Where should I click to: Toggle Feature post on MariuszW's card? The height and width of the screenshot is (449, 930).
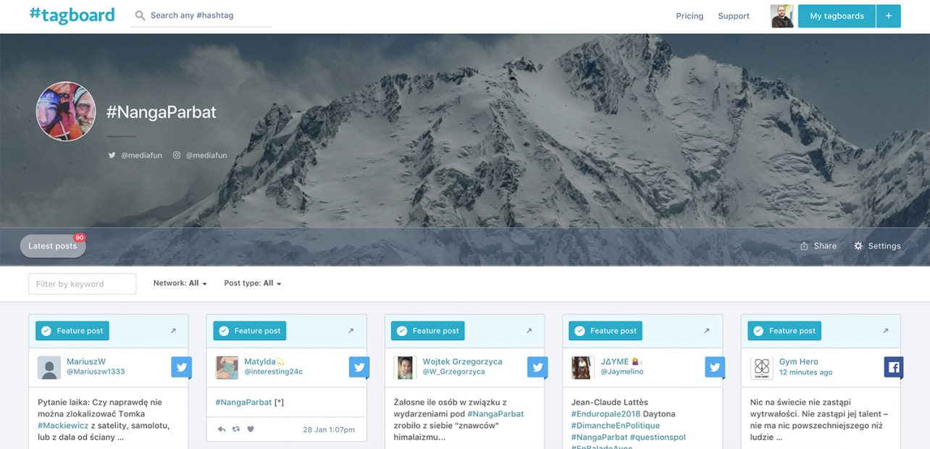tap(72, 331)
